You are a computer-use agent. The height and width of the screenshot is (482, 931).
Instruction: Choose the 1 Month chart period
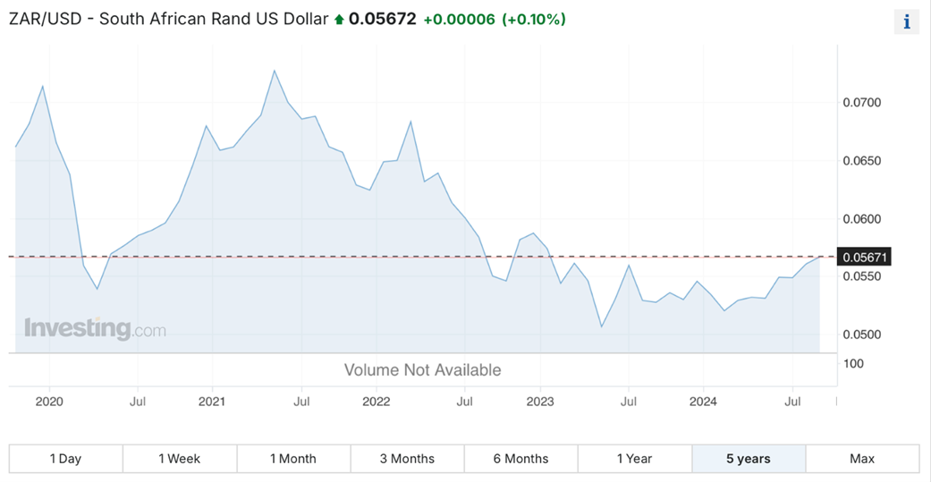[x=293, y=459]
